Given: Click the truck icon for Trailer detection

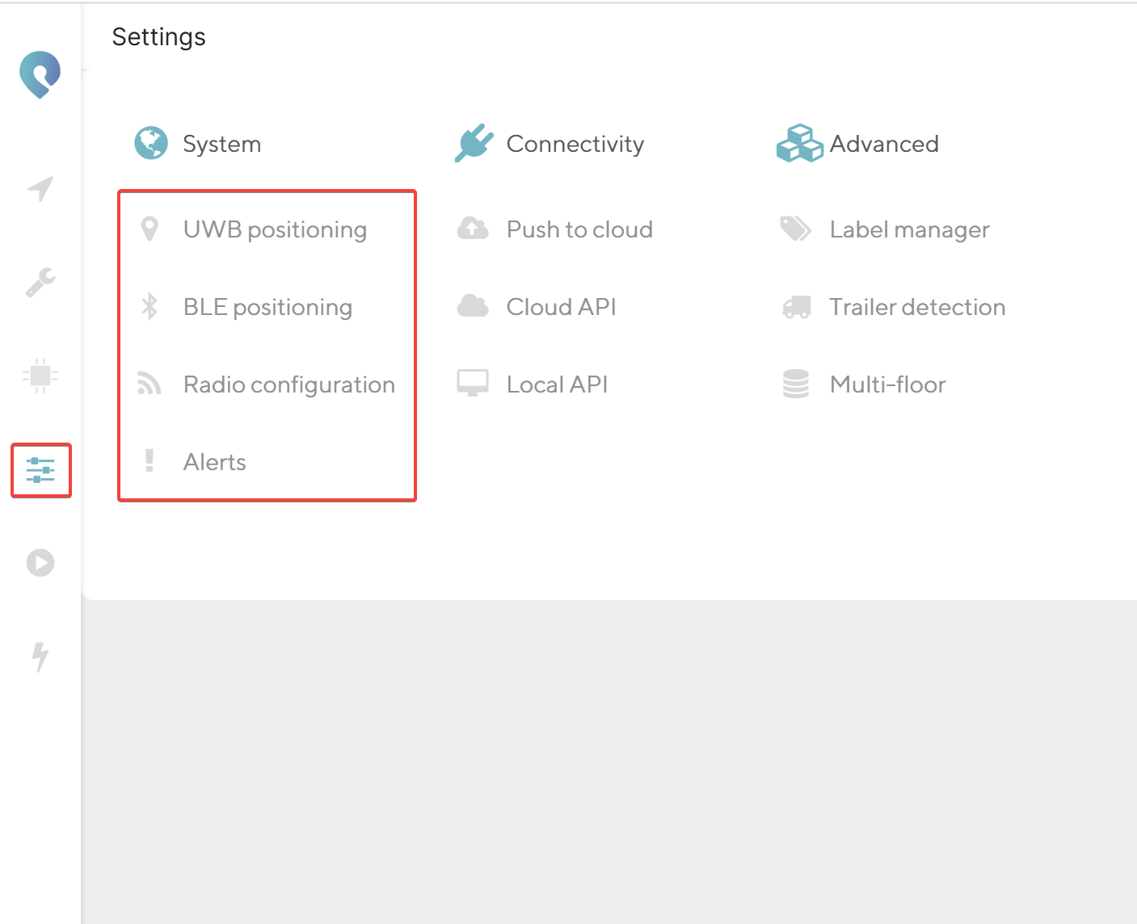Looking at the screenshot, I should click(x=796, y=307).
